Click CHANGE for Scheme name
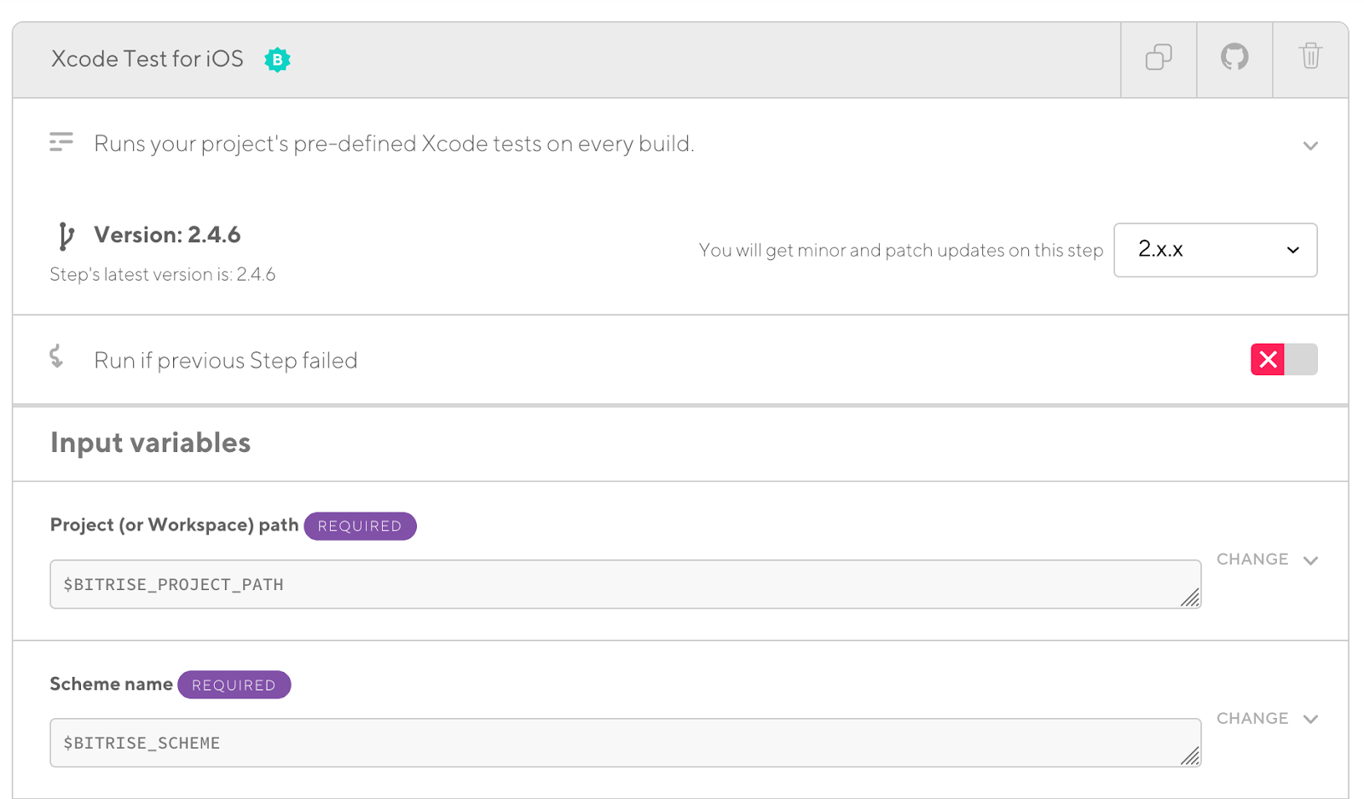1364x799 pixels. 1251,718
